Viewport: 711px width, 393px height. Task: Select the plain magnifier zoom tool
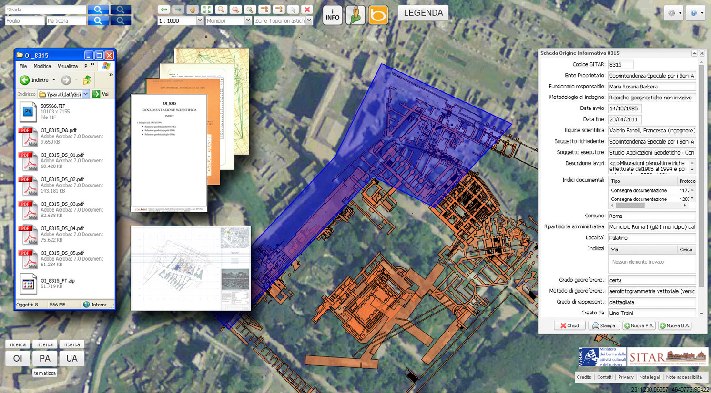(x=221, y=10)
